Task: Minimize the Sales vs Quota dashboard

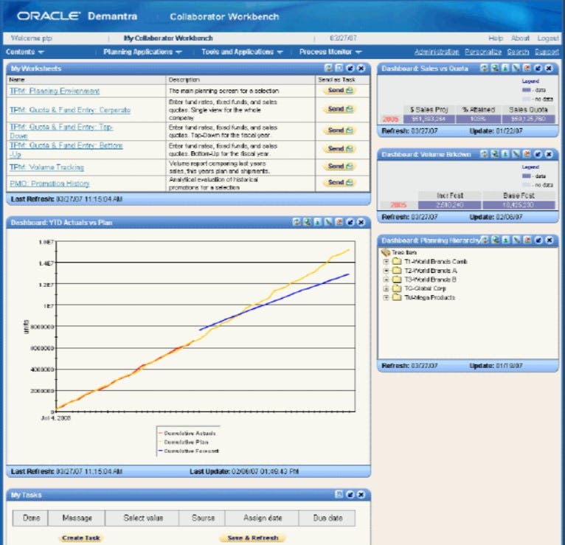Action: pos(538,68)
